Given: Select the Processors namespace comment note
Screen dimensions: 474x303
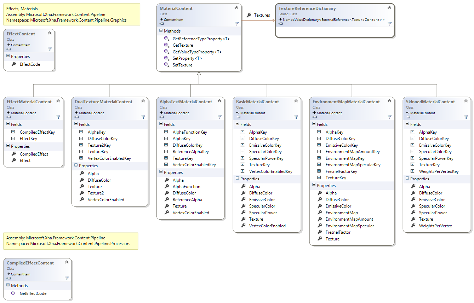Looking at the screenshot, I should pos(70,241).
